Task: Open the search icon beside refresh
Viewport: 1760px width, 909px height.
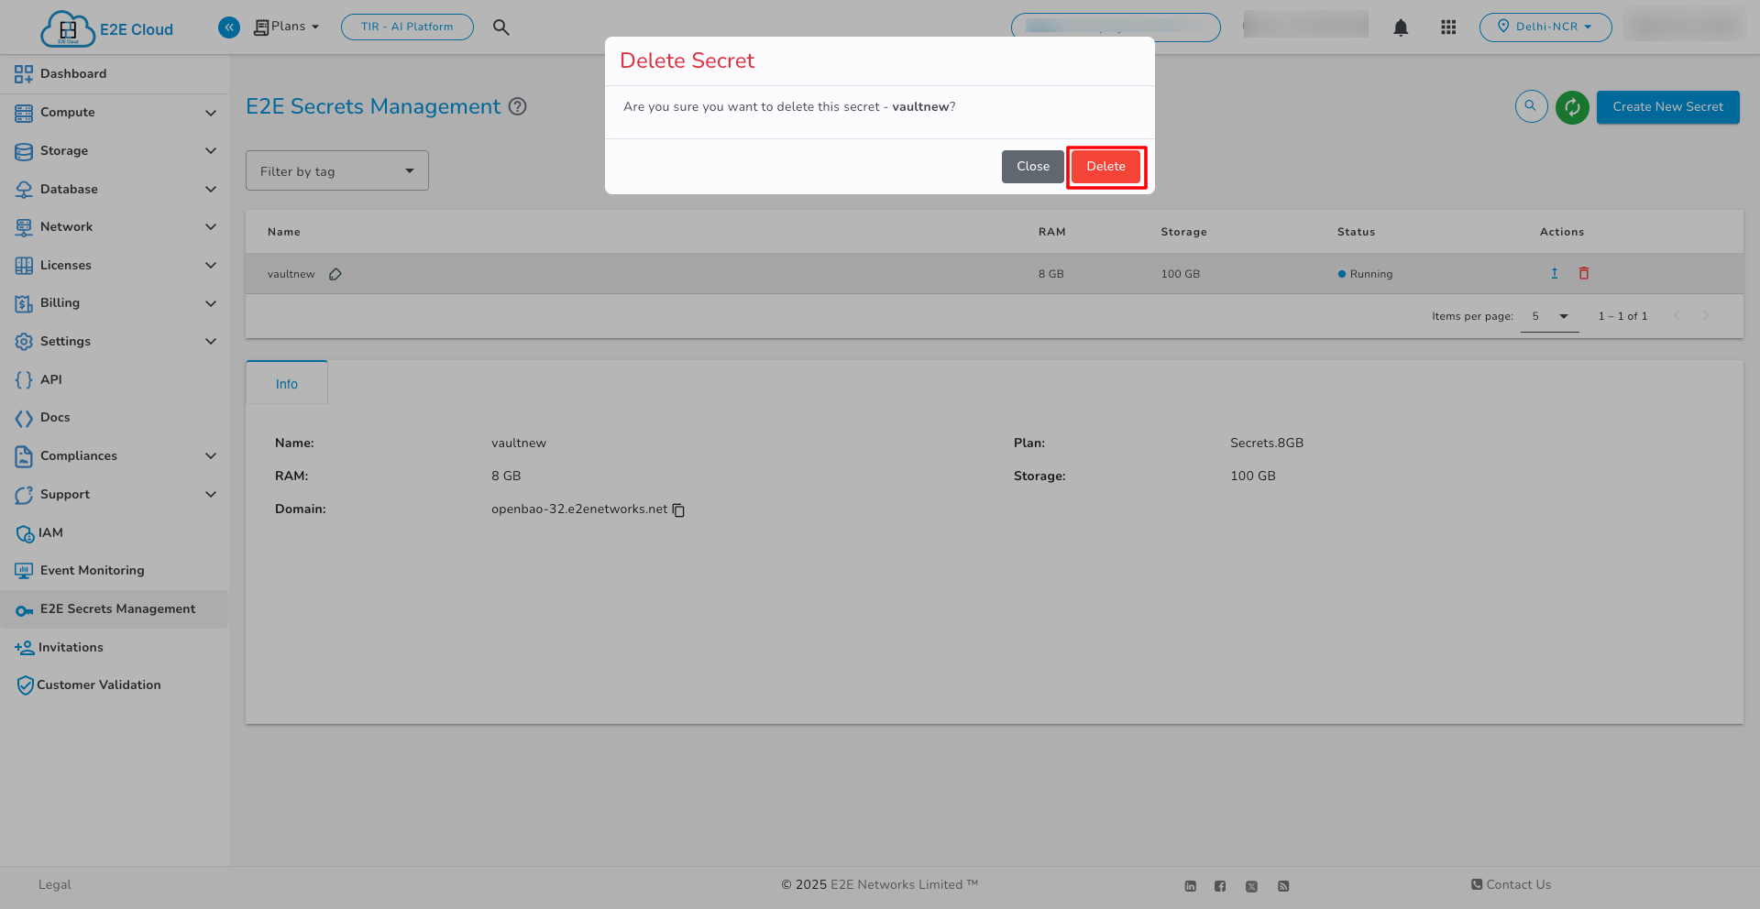Action: coord(1531,106)
